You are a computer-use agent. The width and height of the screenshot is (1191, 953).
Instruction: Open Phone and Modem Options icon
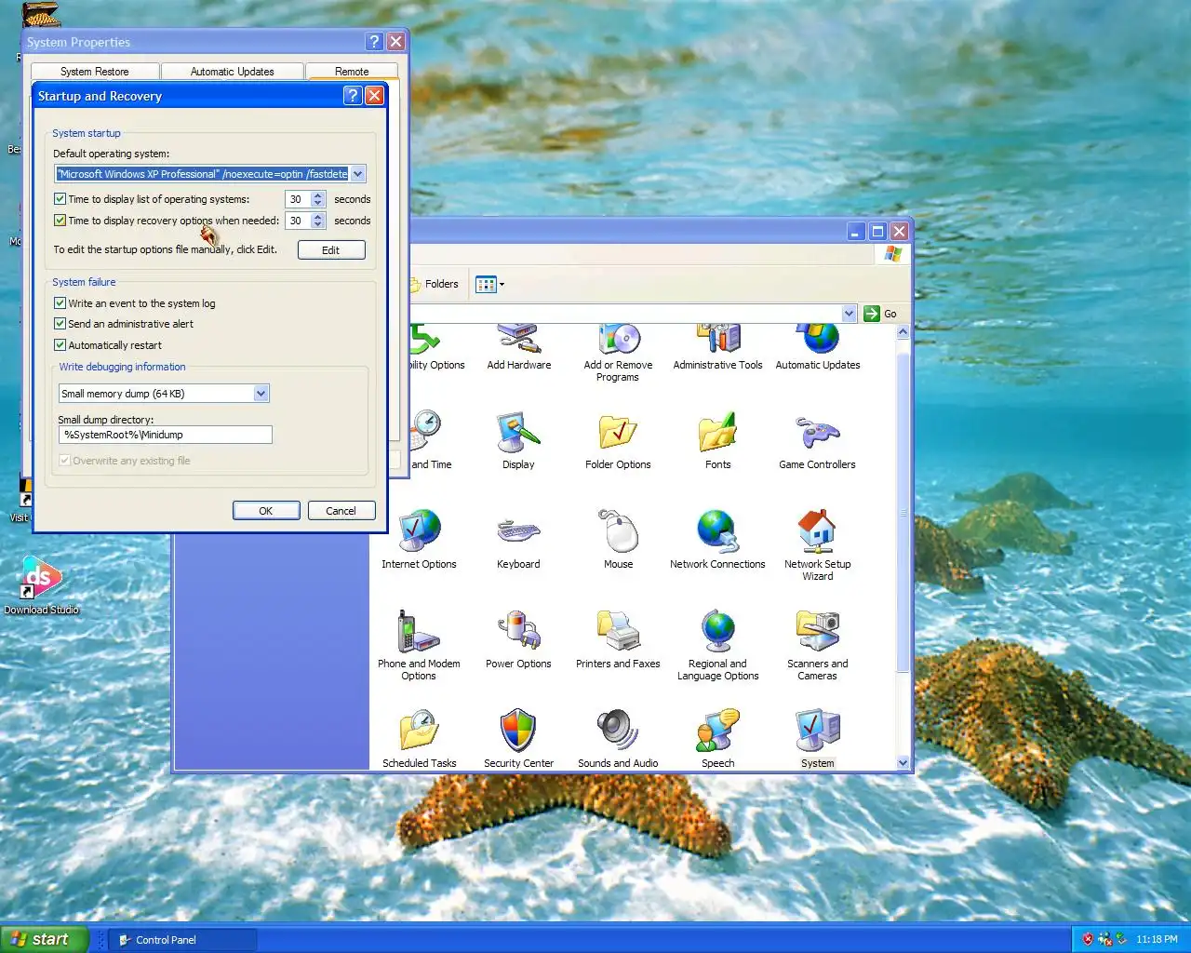coord(419,645)
